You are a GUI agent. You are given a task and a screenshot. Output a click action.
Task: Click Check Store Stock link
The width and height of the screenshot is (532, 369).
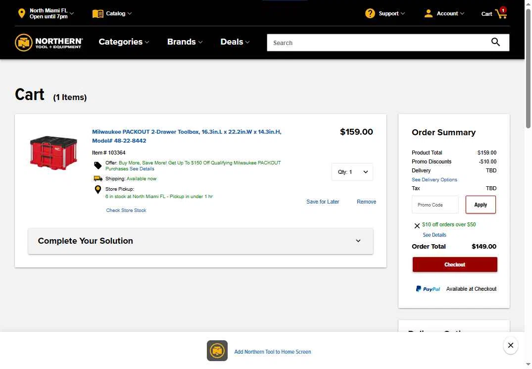(126, 211)
